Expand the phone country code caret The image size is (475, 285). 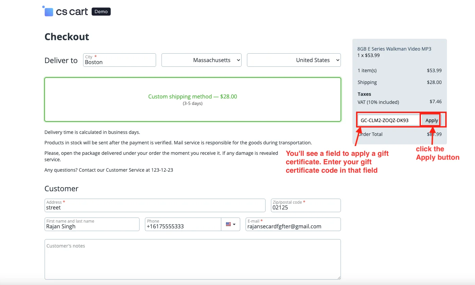click(234, 225)
